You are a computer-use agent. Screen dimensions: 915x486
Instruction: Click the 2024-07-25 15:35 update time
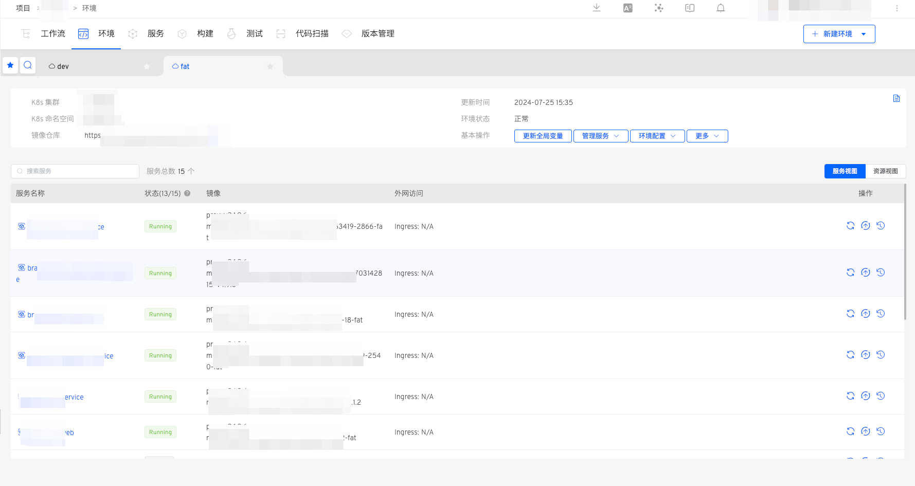point(543,102)
